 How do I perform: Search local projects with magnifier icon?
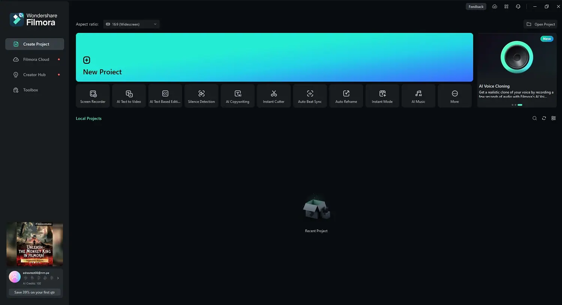[535, 118]
